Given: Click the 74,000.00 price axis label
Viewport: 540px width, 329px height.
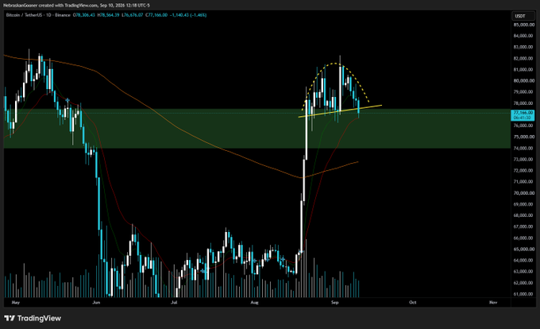Looking at the screenshot, I should point(523,148).
